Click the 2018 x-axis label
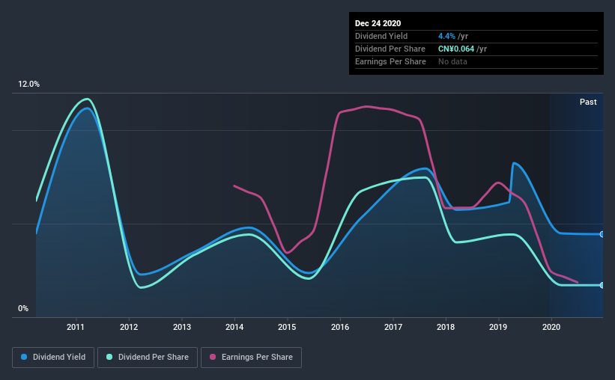The image size is (615, 380). click(x=446, y=327)
